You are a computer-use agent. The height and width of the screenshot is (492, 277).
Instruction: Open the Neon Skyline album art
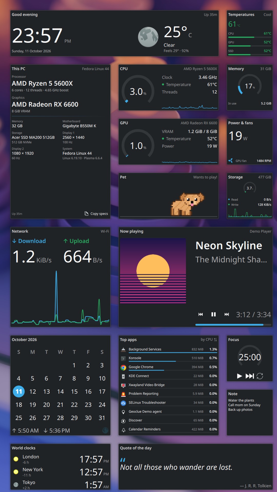click(x=153, y=271)
